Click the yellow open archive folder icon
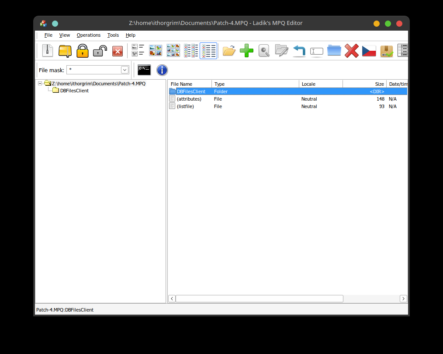443x354 pixels. pyautogui.click(x=65, y=51)
